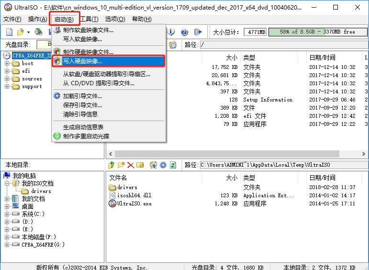The width and height of the screenshot is (369, 270).
Task: Choose 制作软盘映像文件... menu entry
Action: coord(109,30)
